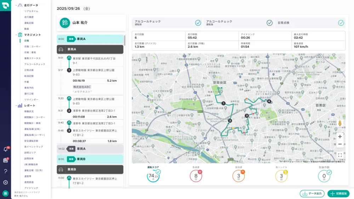Image resolution: width=354 pixels, height=199 pixels.
Task: Zoom out on the map
Action: 340,144
